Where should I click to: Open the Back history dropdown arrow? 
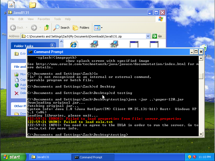(26, 28)
